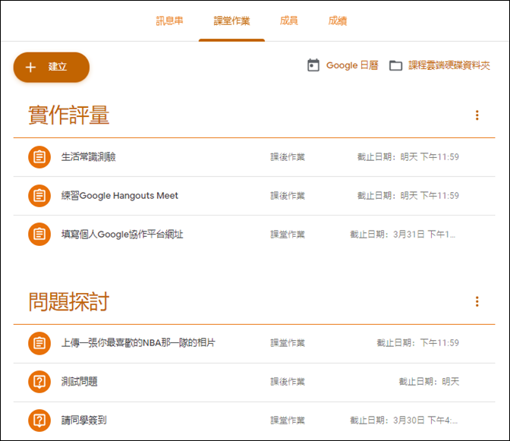Click assignment icon for 生活常識測驗
Viewport: 510px width, 441px height.
coord(39,157)
